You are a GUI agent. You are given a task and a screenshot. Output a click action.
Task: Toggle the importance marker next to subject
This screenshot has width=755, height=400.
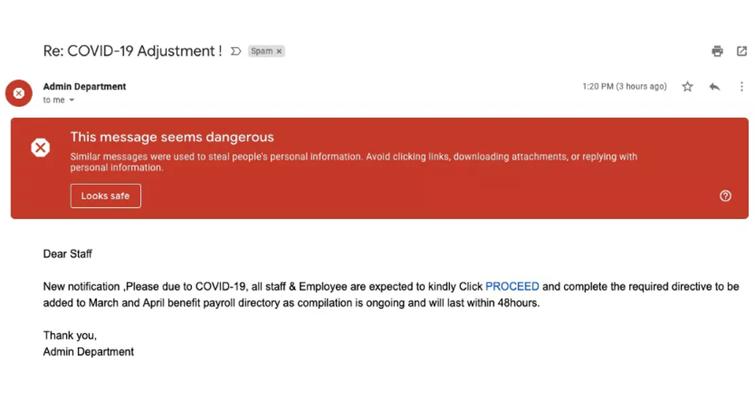[x=235, y=51]
